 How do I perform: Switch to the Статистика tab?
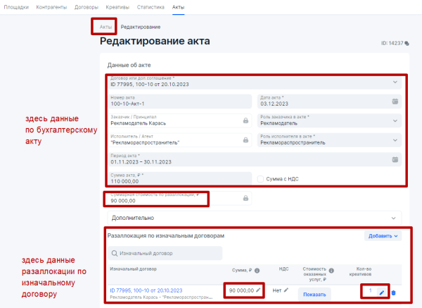pyautogui.click(x=151, y=6)
